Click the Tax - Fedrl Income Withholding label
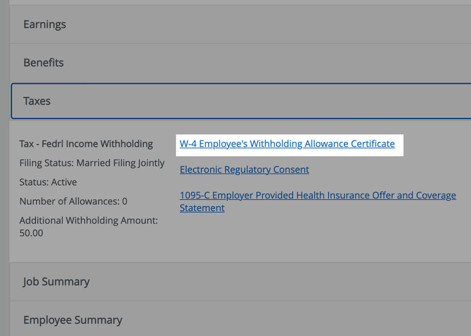Image resolution: width=471 pixels, height=336 pixels. click(x=86, y=144)
